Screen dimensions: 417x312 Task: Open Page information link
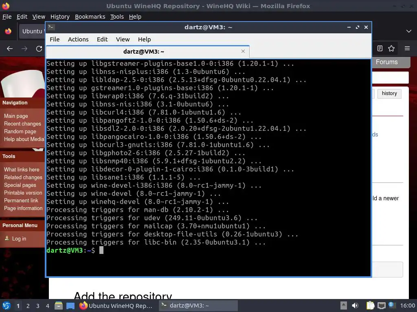coord(23,208)
